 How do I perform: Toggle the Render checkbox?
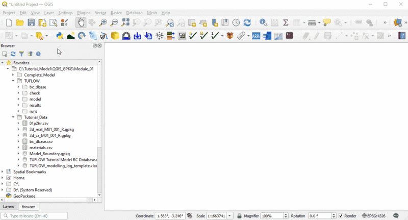tap(341, 216)
